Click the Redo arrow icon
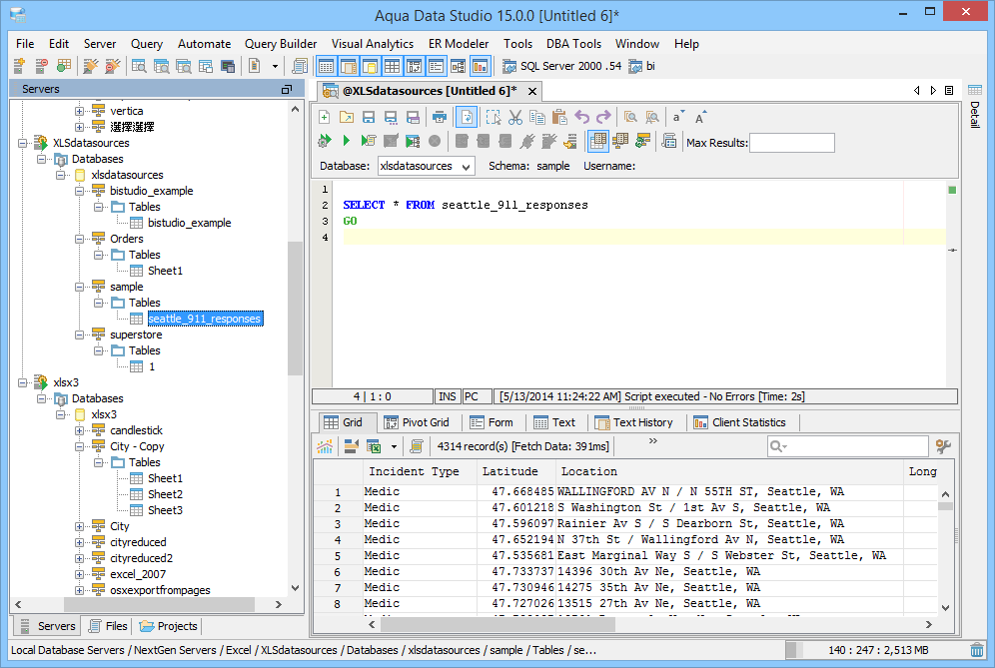 [603, 117]
